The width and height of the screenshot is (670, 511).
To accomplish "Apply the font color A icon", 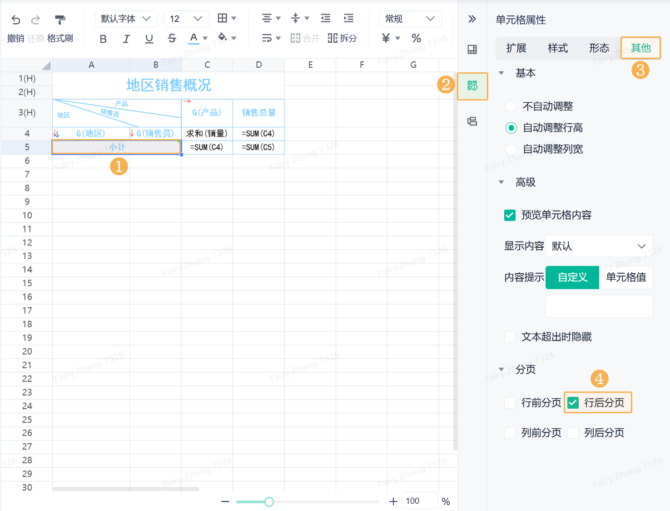I will (x=194, y=38).
